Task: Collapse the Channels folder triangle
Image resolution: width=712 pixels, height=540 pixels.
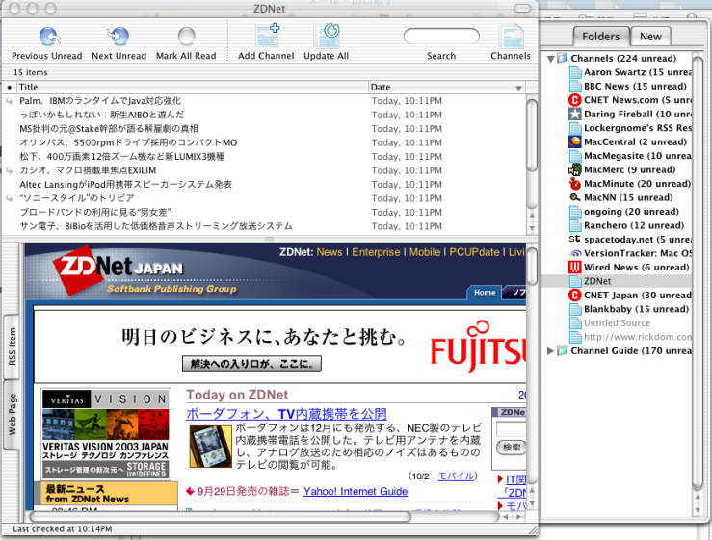Action: coord(551,59)
